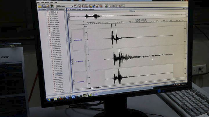The image size is (209, 117).
Task: Click the second toolbar icon beside folder
Action: click(44, 6)
